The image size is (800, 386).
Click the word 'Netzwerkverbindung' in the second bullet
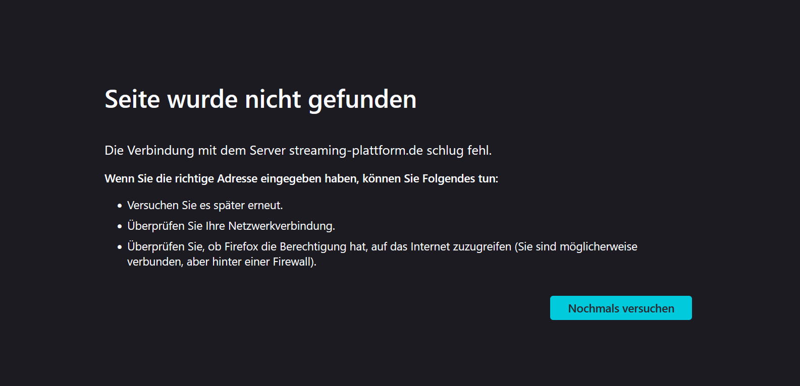[281, 226]
